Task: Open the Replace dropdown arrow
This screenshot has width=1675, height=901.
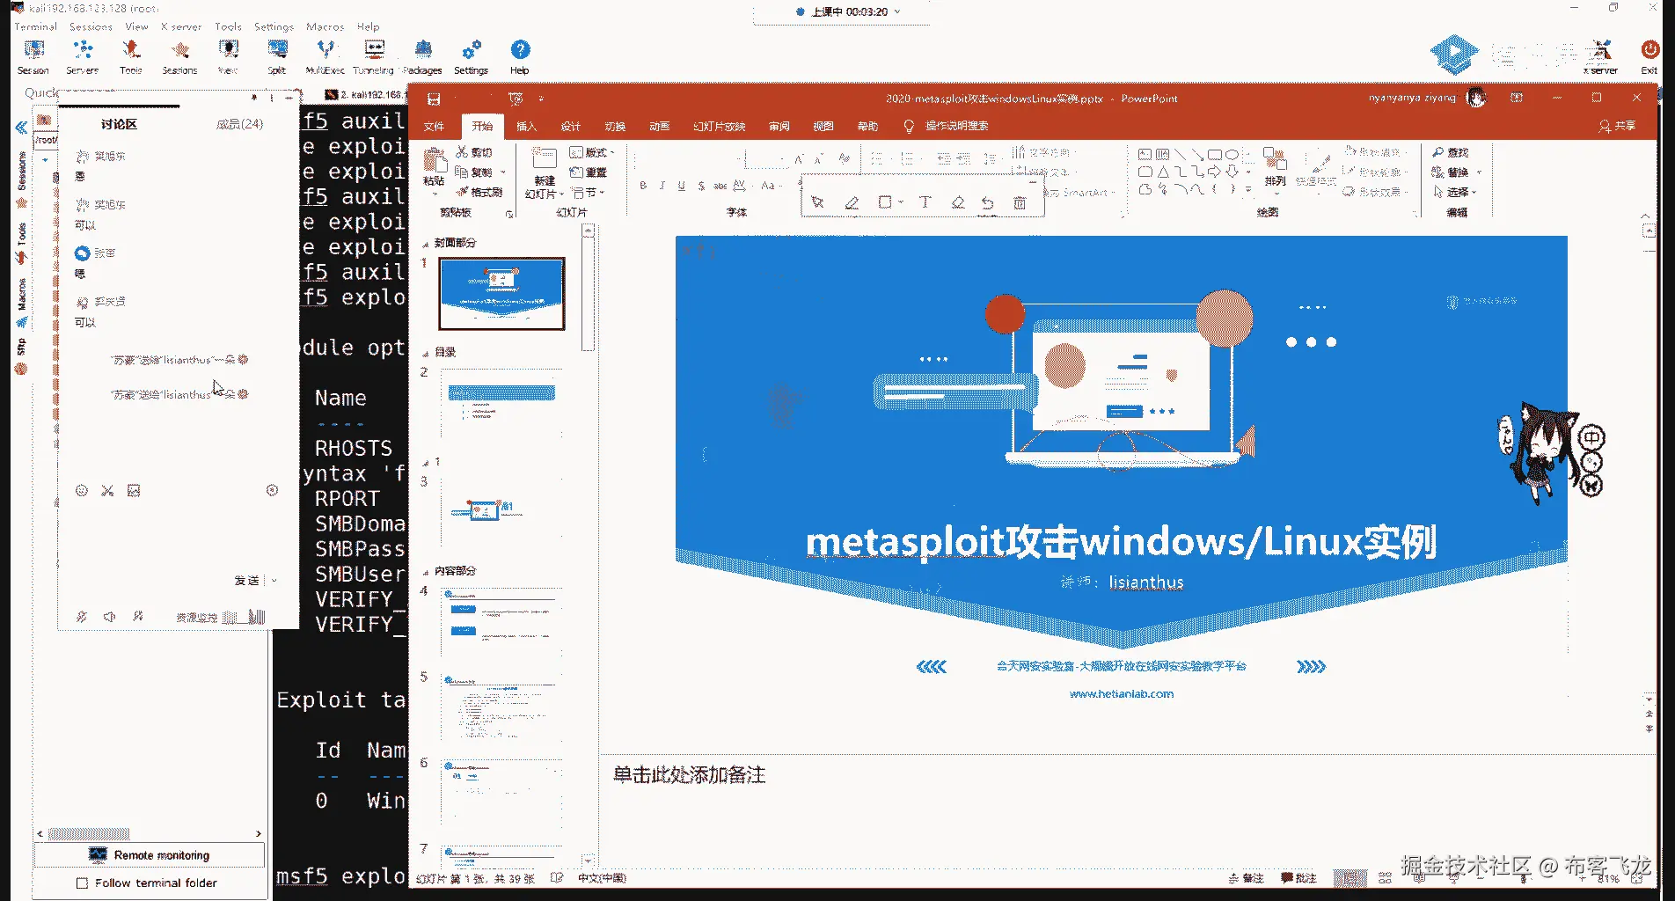Action: tap(1479, 172)
